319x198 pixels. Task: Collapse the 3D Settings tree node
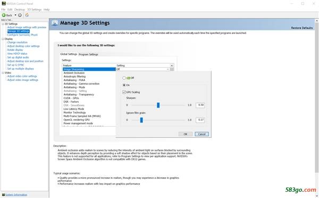(3, 24)
